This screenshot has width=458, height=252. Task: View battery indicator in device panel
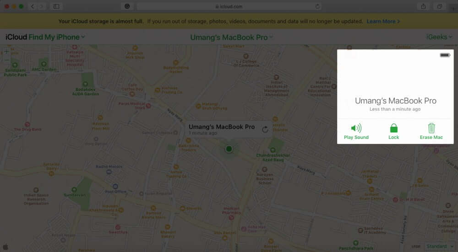point(445,55)
